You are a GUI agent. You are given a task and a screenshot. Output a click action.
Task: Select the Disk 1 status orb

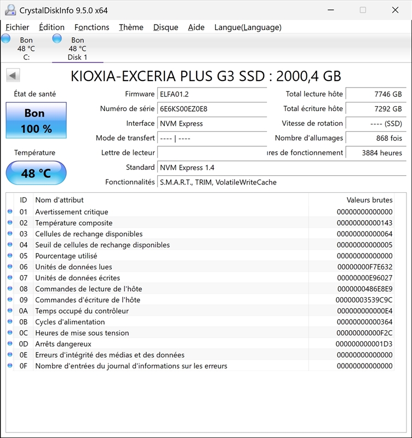click(x=57, y=38)
